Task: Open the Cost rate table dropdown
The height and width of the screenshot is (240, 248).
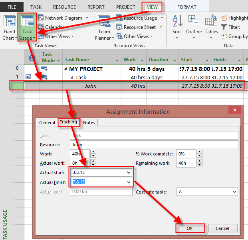Action: click(x=234, y=192)
